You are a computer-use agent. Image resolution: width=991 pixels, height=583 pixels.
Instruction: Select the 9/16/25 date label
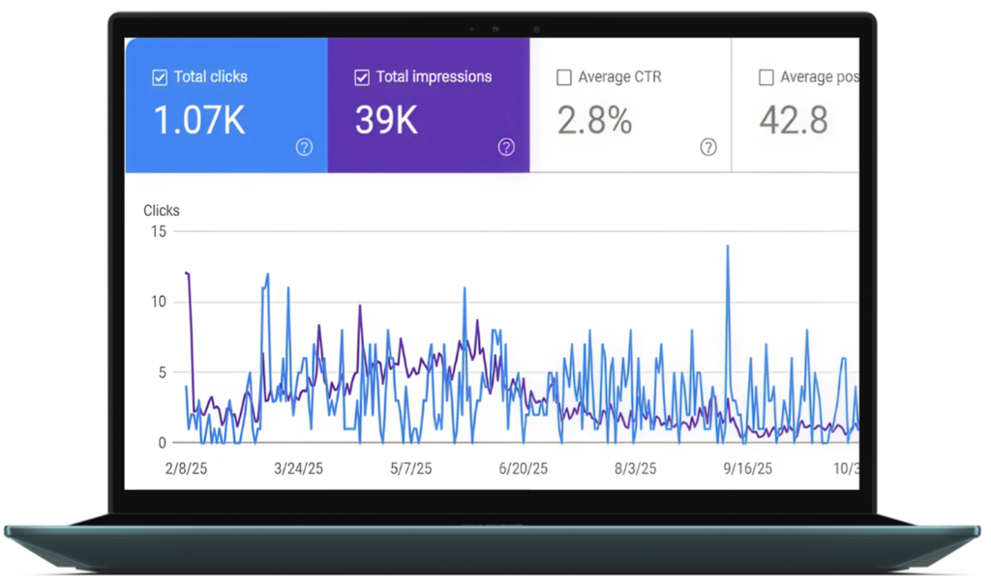(x=747, y=469)
